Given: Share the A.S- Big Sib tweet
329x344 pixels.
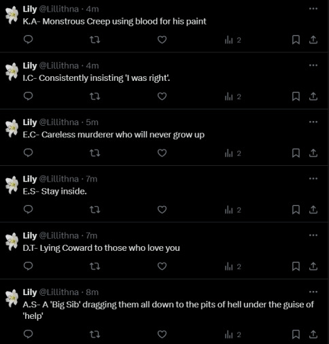Looking at the screenshot, I should click(x=313, y=334).
